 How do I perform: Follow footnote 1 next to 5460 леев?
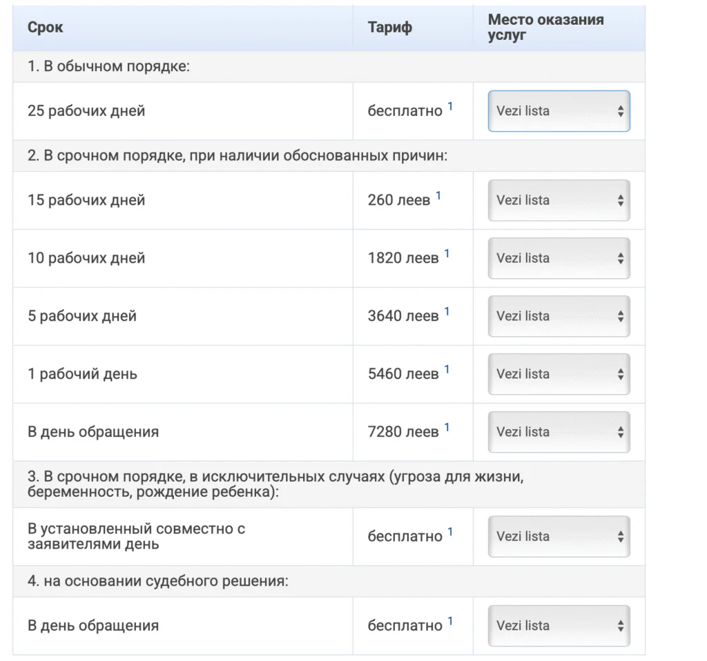click(447, 370)
